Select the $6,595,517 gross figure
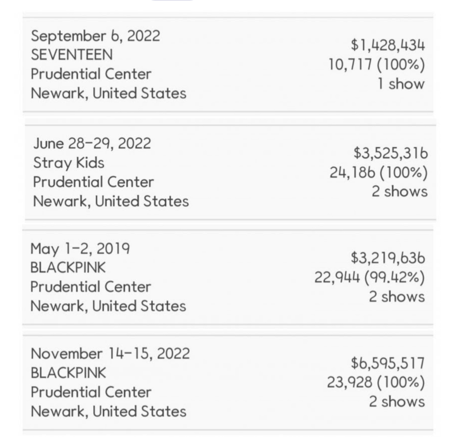The height and width of the screenshot is (445, 455). [x=388, y=363]
